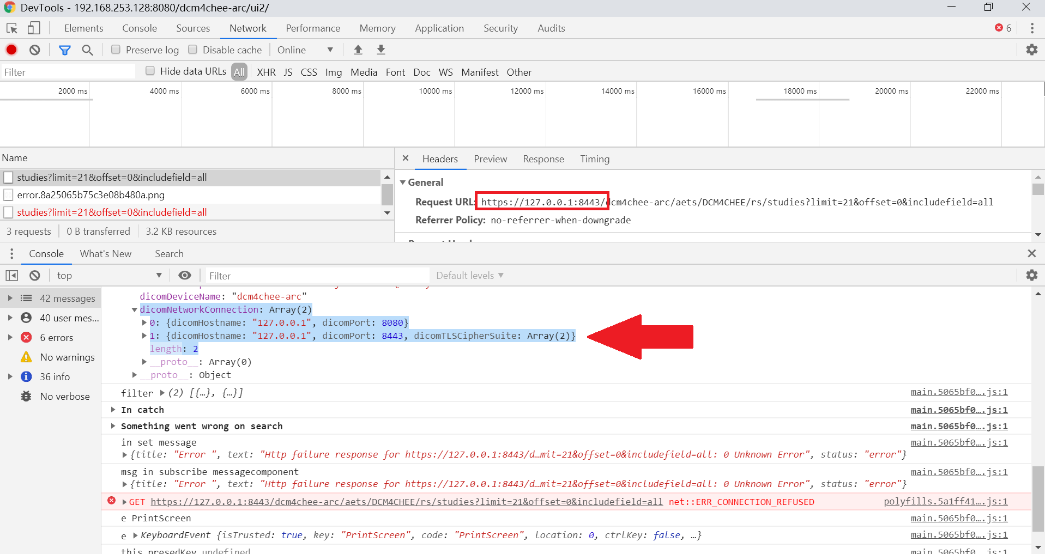Switch to the Preview tab
Viewport: 1045px width, 554px height.
click(x=490, y=159)
